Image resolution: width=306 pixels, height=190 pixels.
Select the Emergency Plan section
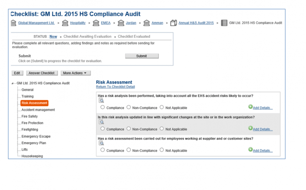[x=34, y=143]
